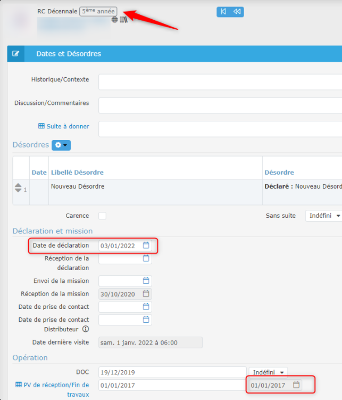This screenshot has height=400, width=342.
Task: Click the reorder arrows on disorder row 1
Action: tap(18, 188)
